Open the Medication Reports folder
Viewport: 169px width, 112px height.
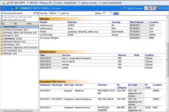[x=19, y=42]
